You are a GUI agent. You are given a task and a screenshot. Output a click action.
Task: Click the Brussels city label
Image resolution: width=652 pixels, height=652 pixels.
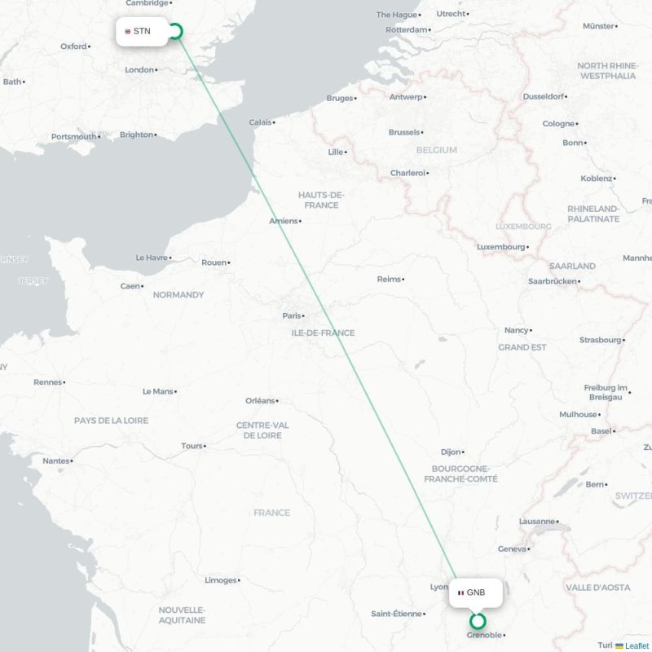click(x=404, y=132)
